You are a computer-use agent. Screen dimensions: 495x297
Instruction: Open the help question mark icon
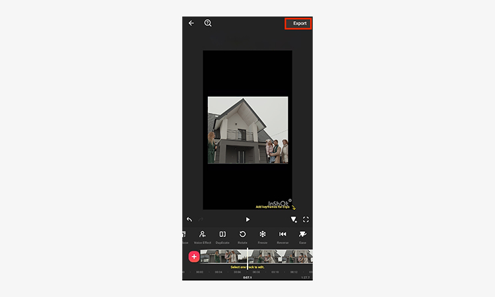tap(208, 23)
